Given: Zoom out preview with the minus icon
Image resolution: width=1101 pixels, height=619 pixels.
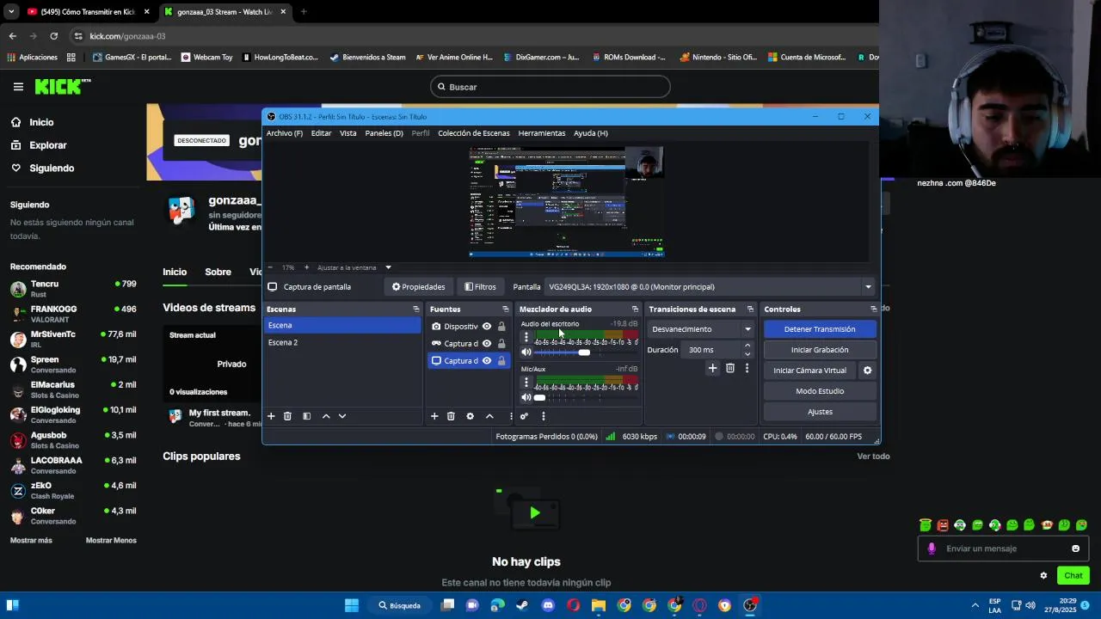Looking at the screenshot, I should point(270,267).
